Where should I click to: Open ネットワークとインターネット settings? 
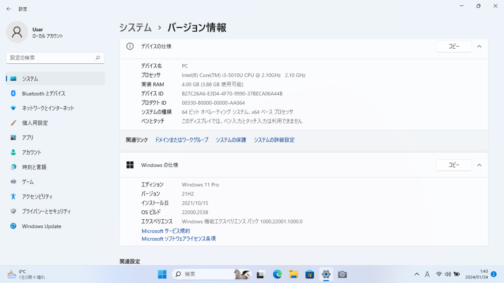tap(55, 108)
